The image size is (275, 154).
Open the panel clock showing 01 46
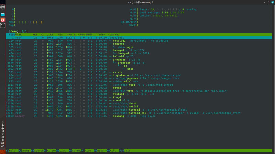click(3, 145)
